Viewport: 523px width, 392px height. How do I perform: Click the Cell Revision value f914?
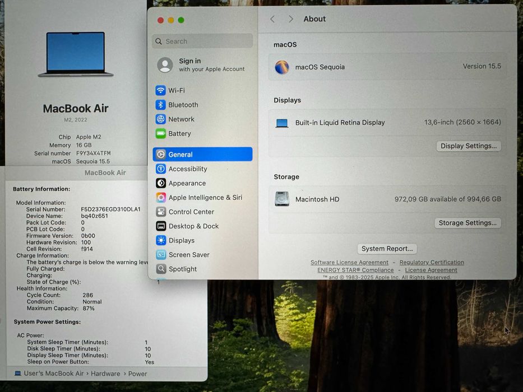tap(87, 249)
